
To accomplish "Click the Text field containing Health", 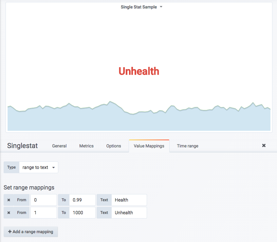I will pos(129,200).
